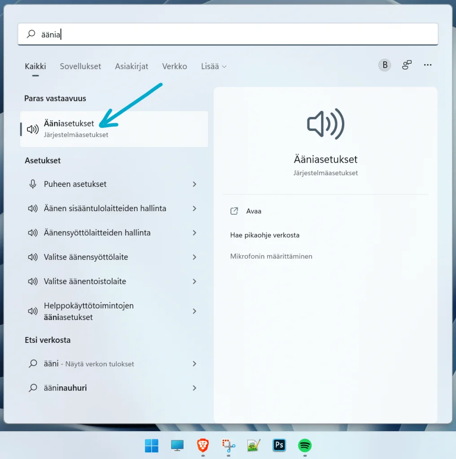Click the large speaker icon in preview pane
This screenshot has height=459, width=456.
(325, 124)
